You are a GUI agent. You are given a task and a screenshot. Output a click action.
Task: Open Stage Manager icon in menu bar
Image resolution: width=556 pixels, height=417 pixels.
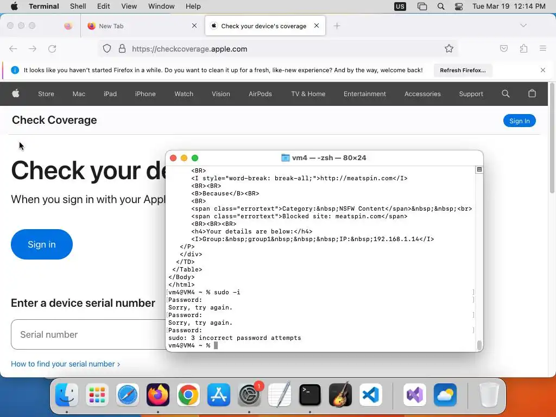tap(422, 7)
